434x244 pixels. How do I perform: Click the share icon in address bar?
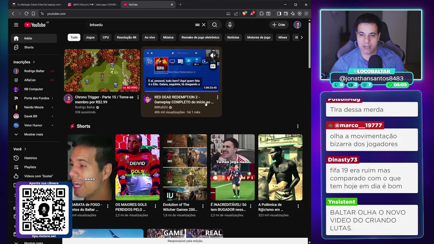coord(236,14)
